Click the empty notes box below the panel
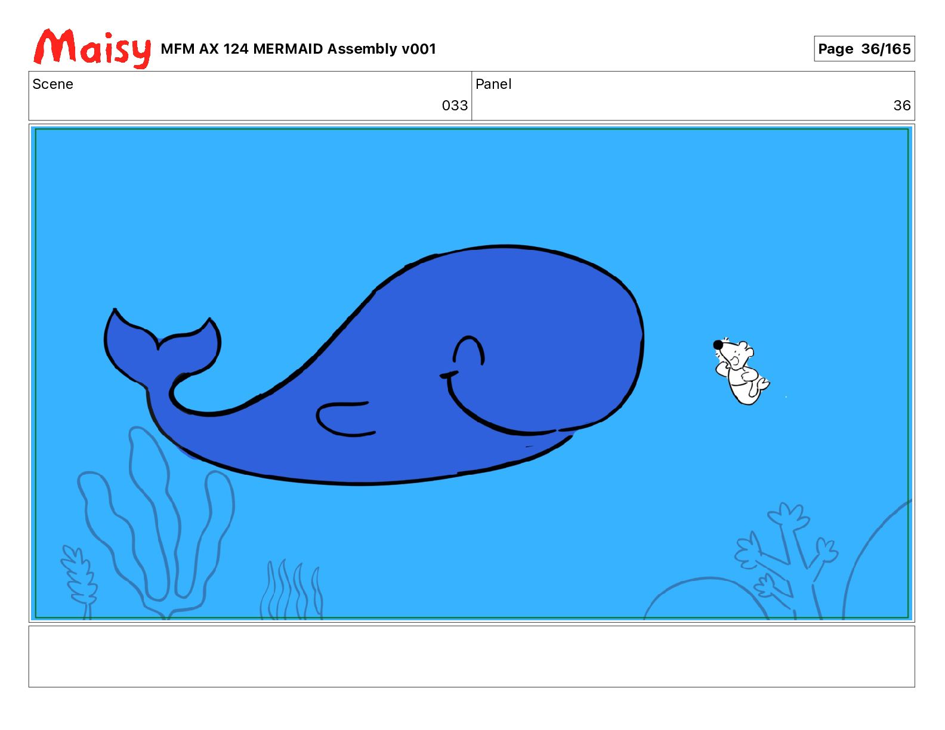This screenshot has width=945, height=730. (471, 656)
